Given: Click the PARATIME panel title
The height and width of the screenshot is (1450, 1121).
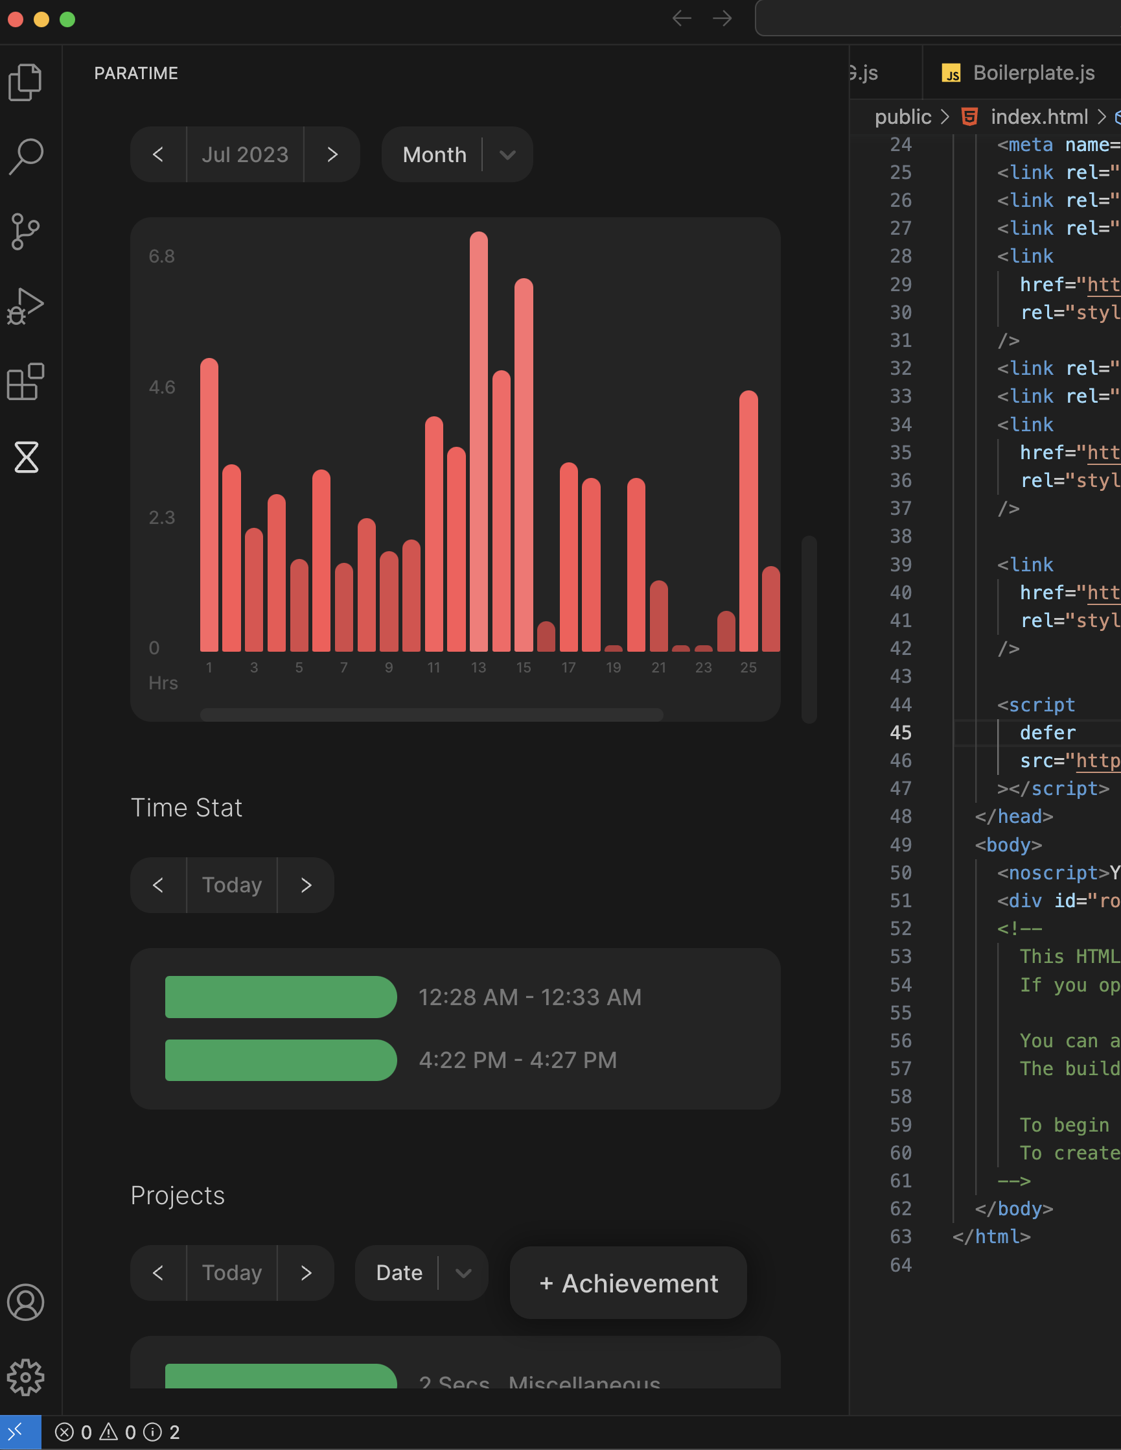Looking at the screenshot, I should coord(136,73).
